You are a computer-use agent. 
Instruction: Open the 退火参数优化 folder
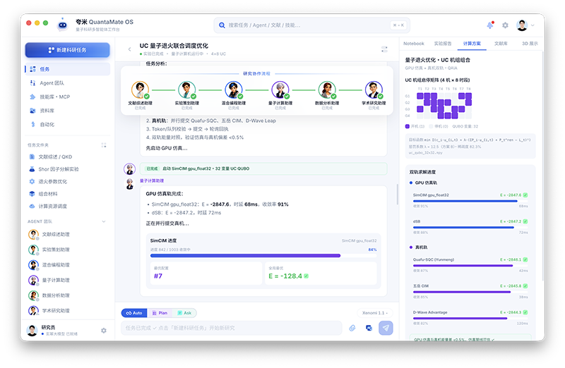(x=67, y=182)
